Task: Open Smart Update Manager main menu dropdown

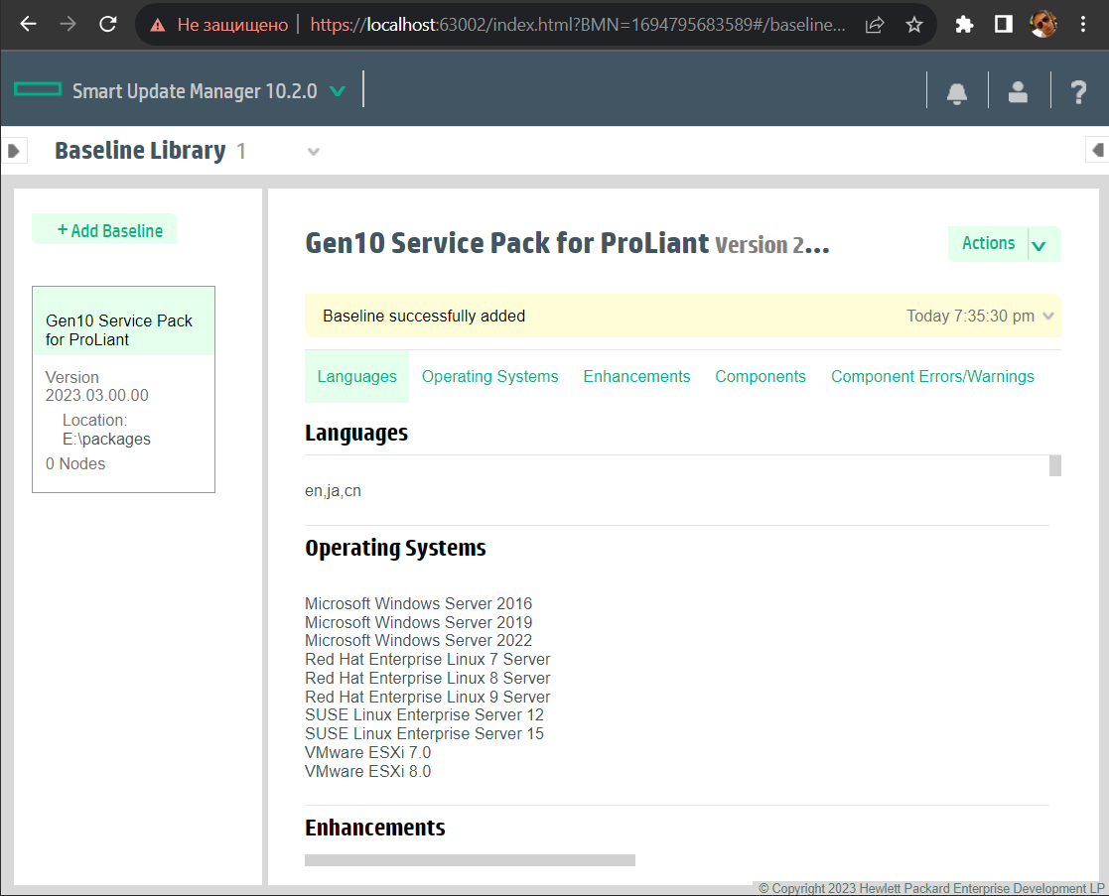Action: 338,91
